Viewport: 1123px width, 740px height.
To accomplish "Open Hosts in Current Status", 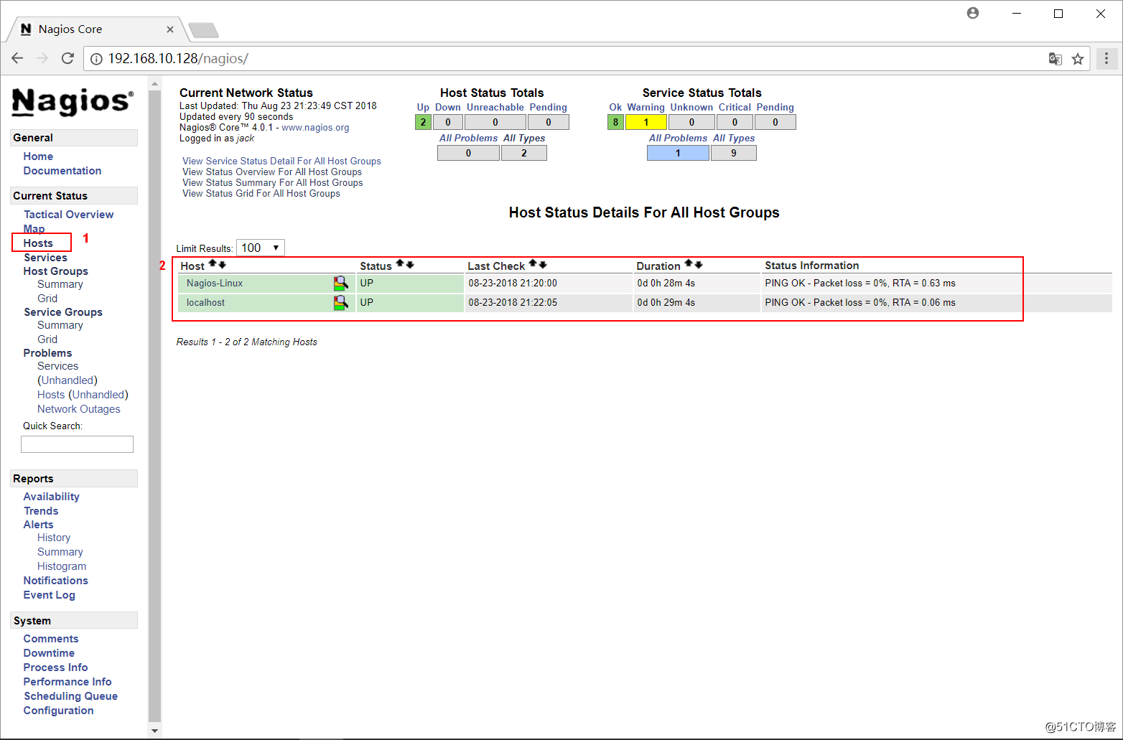I will [38, 243].
